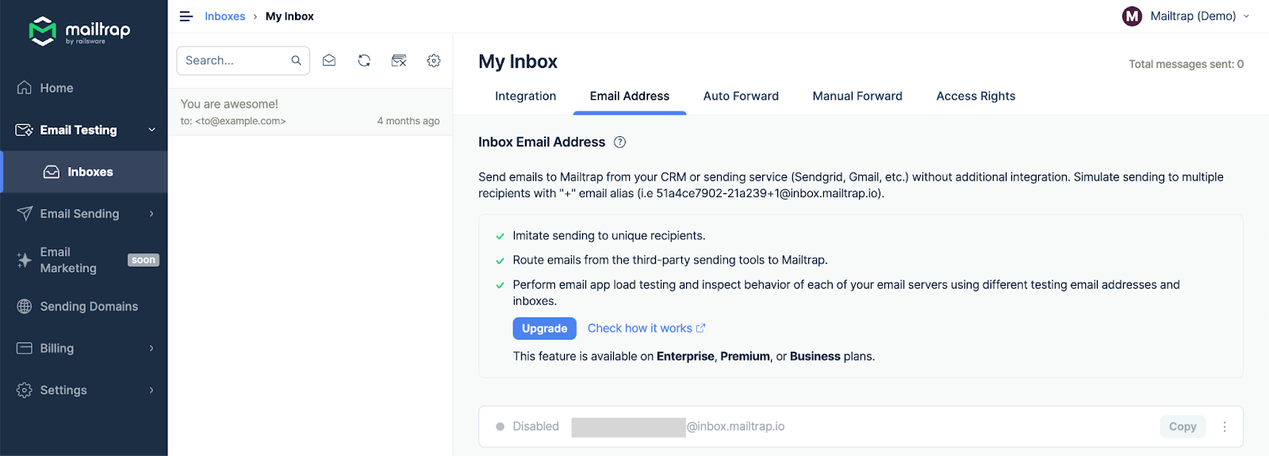Click the My Inbox breadcrumb text
The height and width of the screenshot is (456, 1269).
pos(289,16)
